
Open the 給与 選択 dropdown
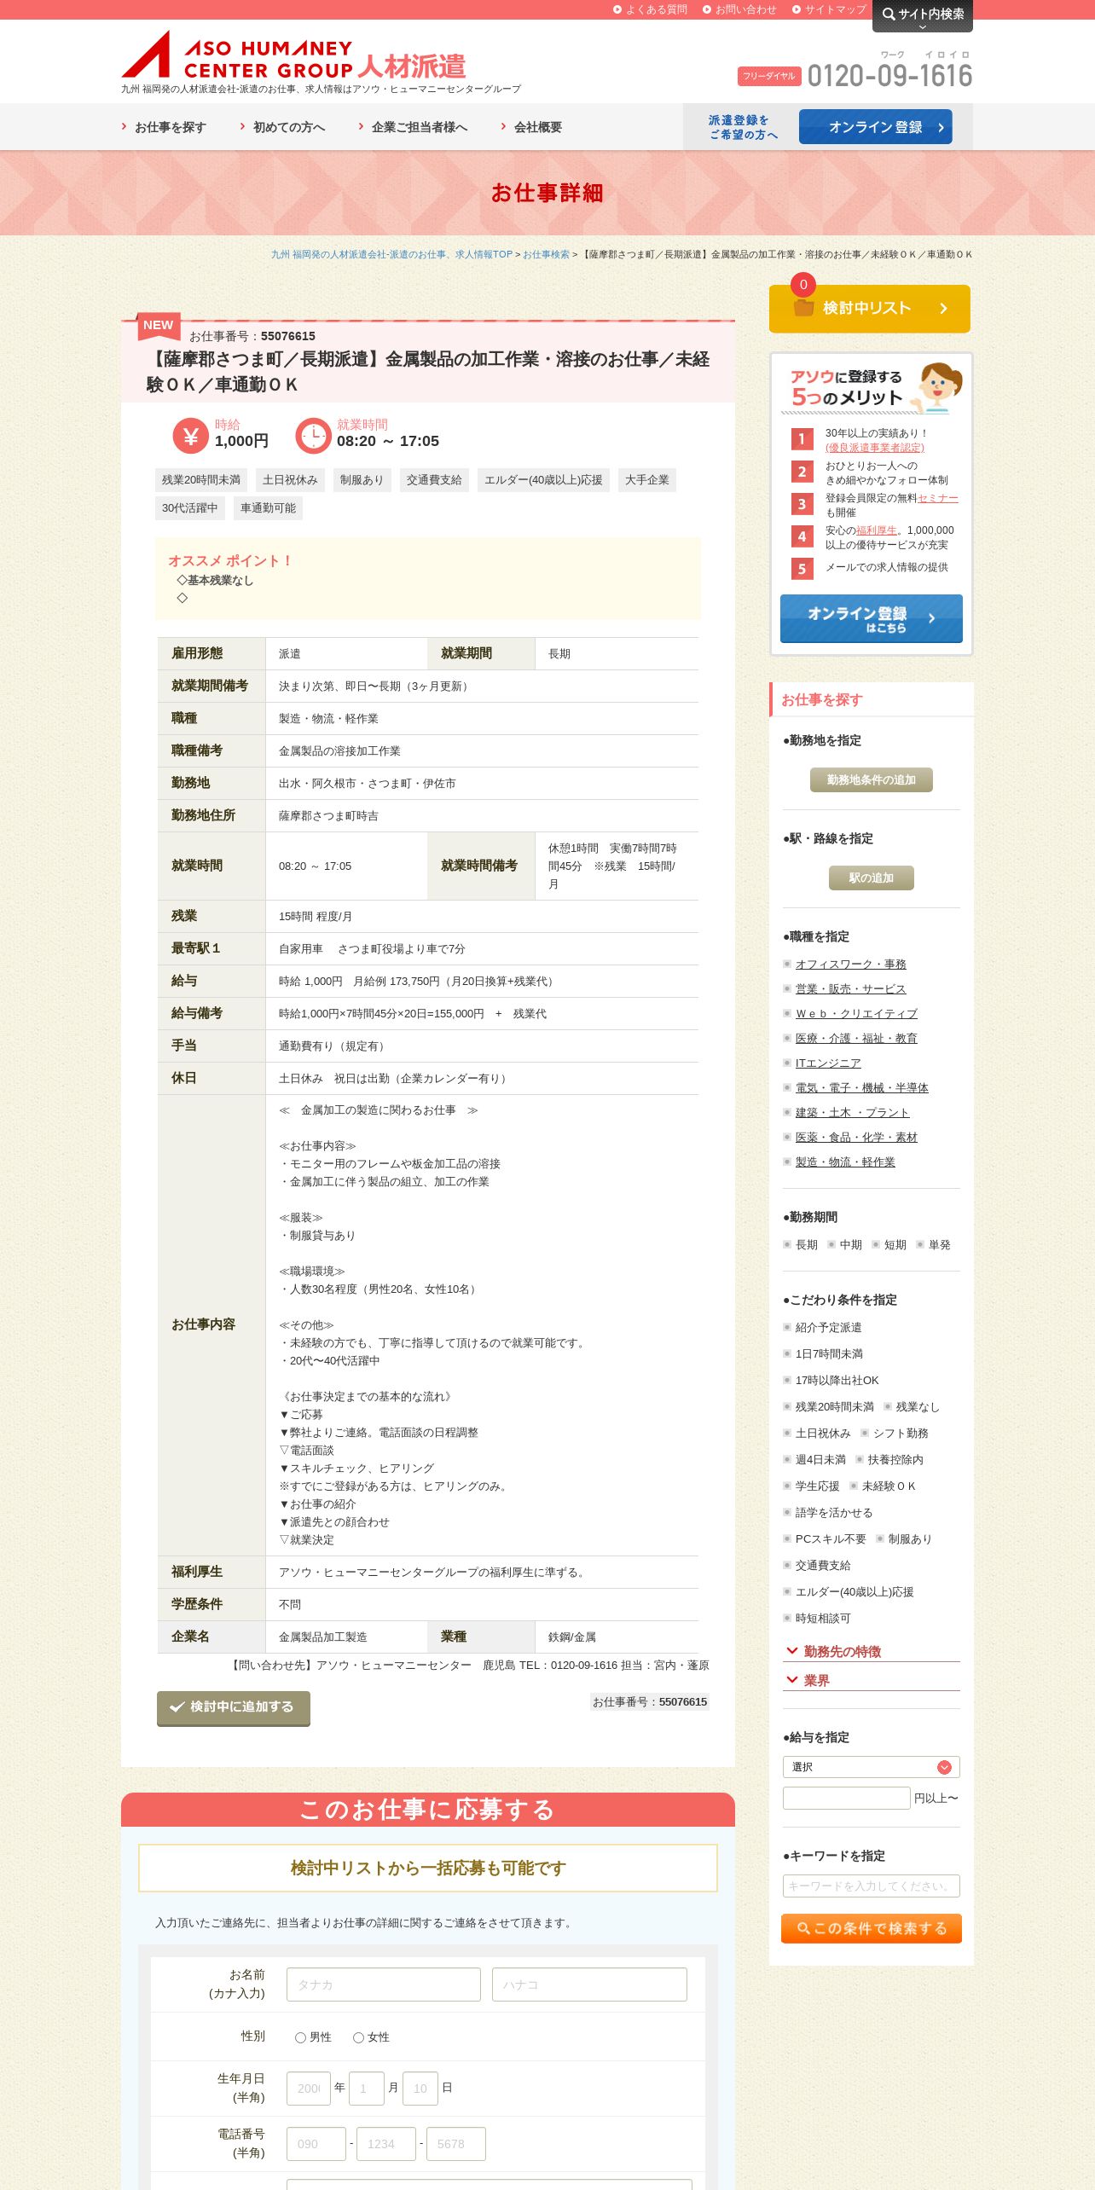(872, 1767)
